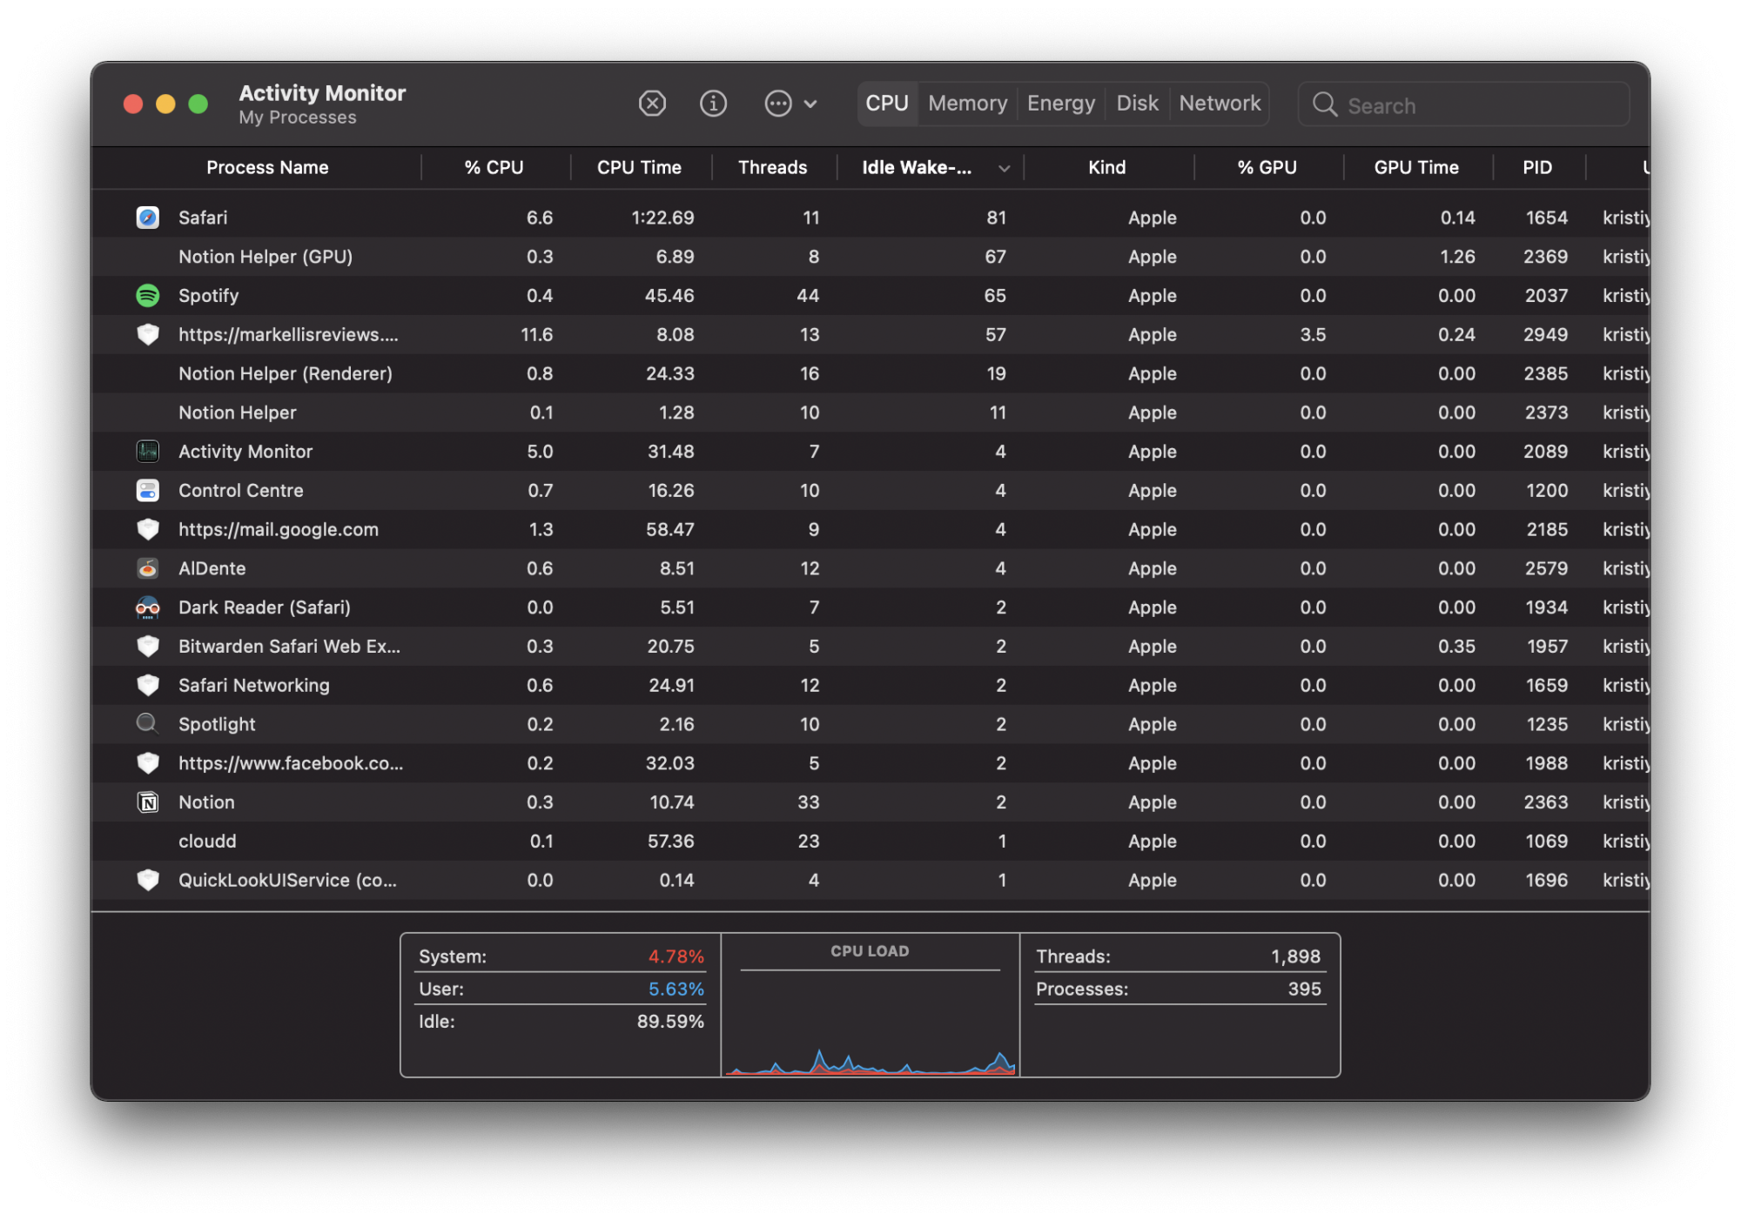The width and height of the screenshot is (1741, 1221).
Task: Click the Safari compass app icon
Action: (x=148, y=218)
